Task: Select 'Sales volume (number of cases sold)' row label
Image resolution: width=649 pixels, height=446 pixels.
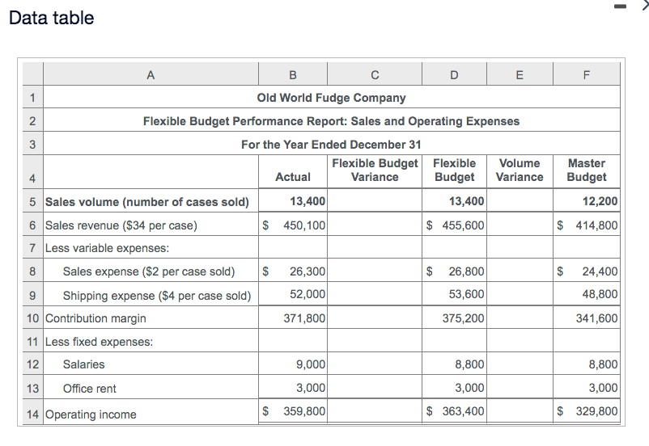Action: [147, 202]
